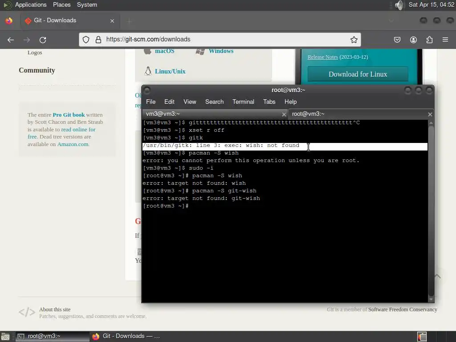Click the Firefox forward arrow
The width and height of the screenshot is (456, 342).
click(27, 40)
